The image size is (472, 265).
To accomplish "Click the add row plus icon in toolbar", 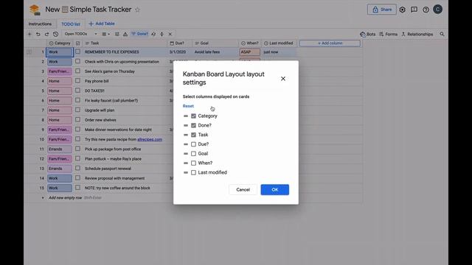I will (29, 34).
